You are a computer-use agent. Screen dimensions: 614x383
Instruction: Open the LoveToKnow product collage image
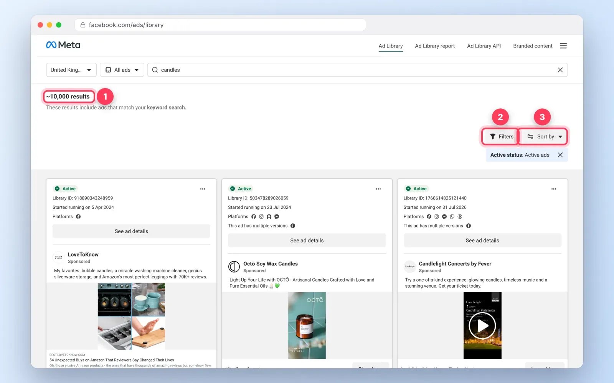pos(131,316)
